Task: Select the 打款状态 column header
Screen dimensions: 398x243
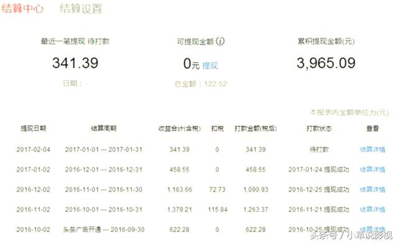Action: coord(319,128)
